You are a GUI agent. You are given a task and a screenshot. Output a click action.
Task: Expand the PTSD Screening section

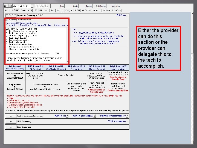pyautogui.click(x=11, y=121)
